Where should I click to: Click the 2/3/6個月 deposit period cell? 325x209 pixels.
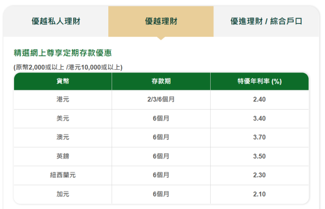pos(161,99)
